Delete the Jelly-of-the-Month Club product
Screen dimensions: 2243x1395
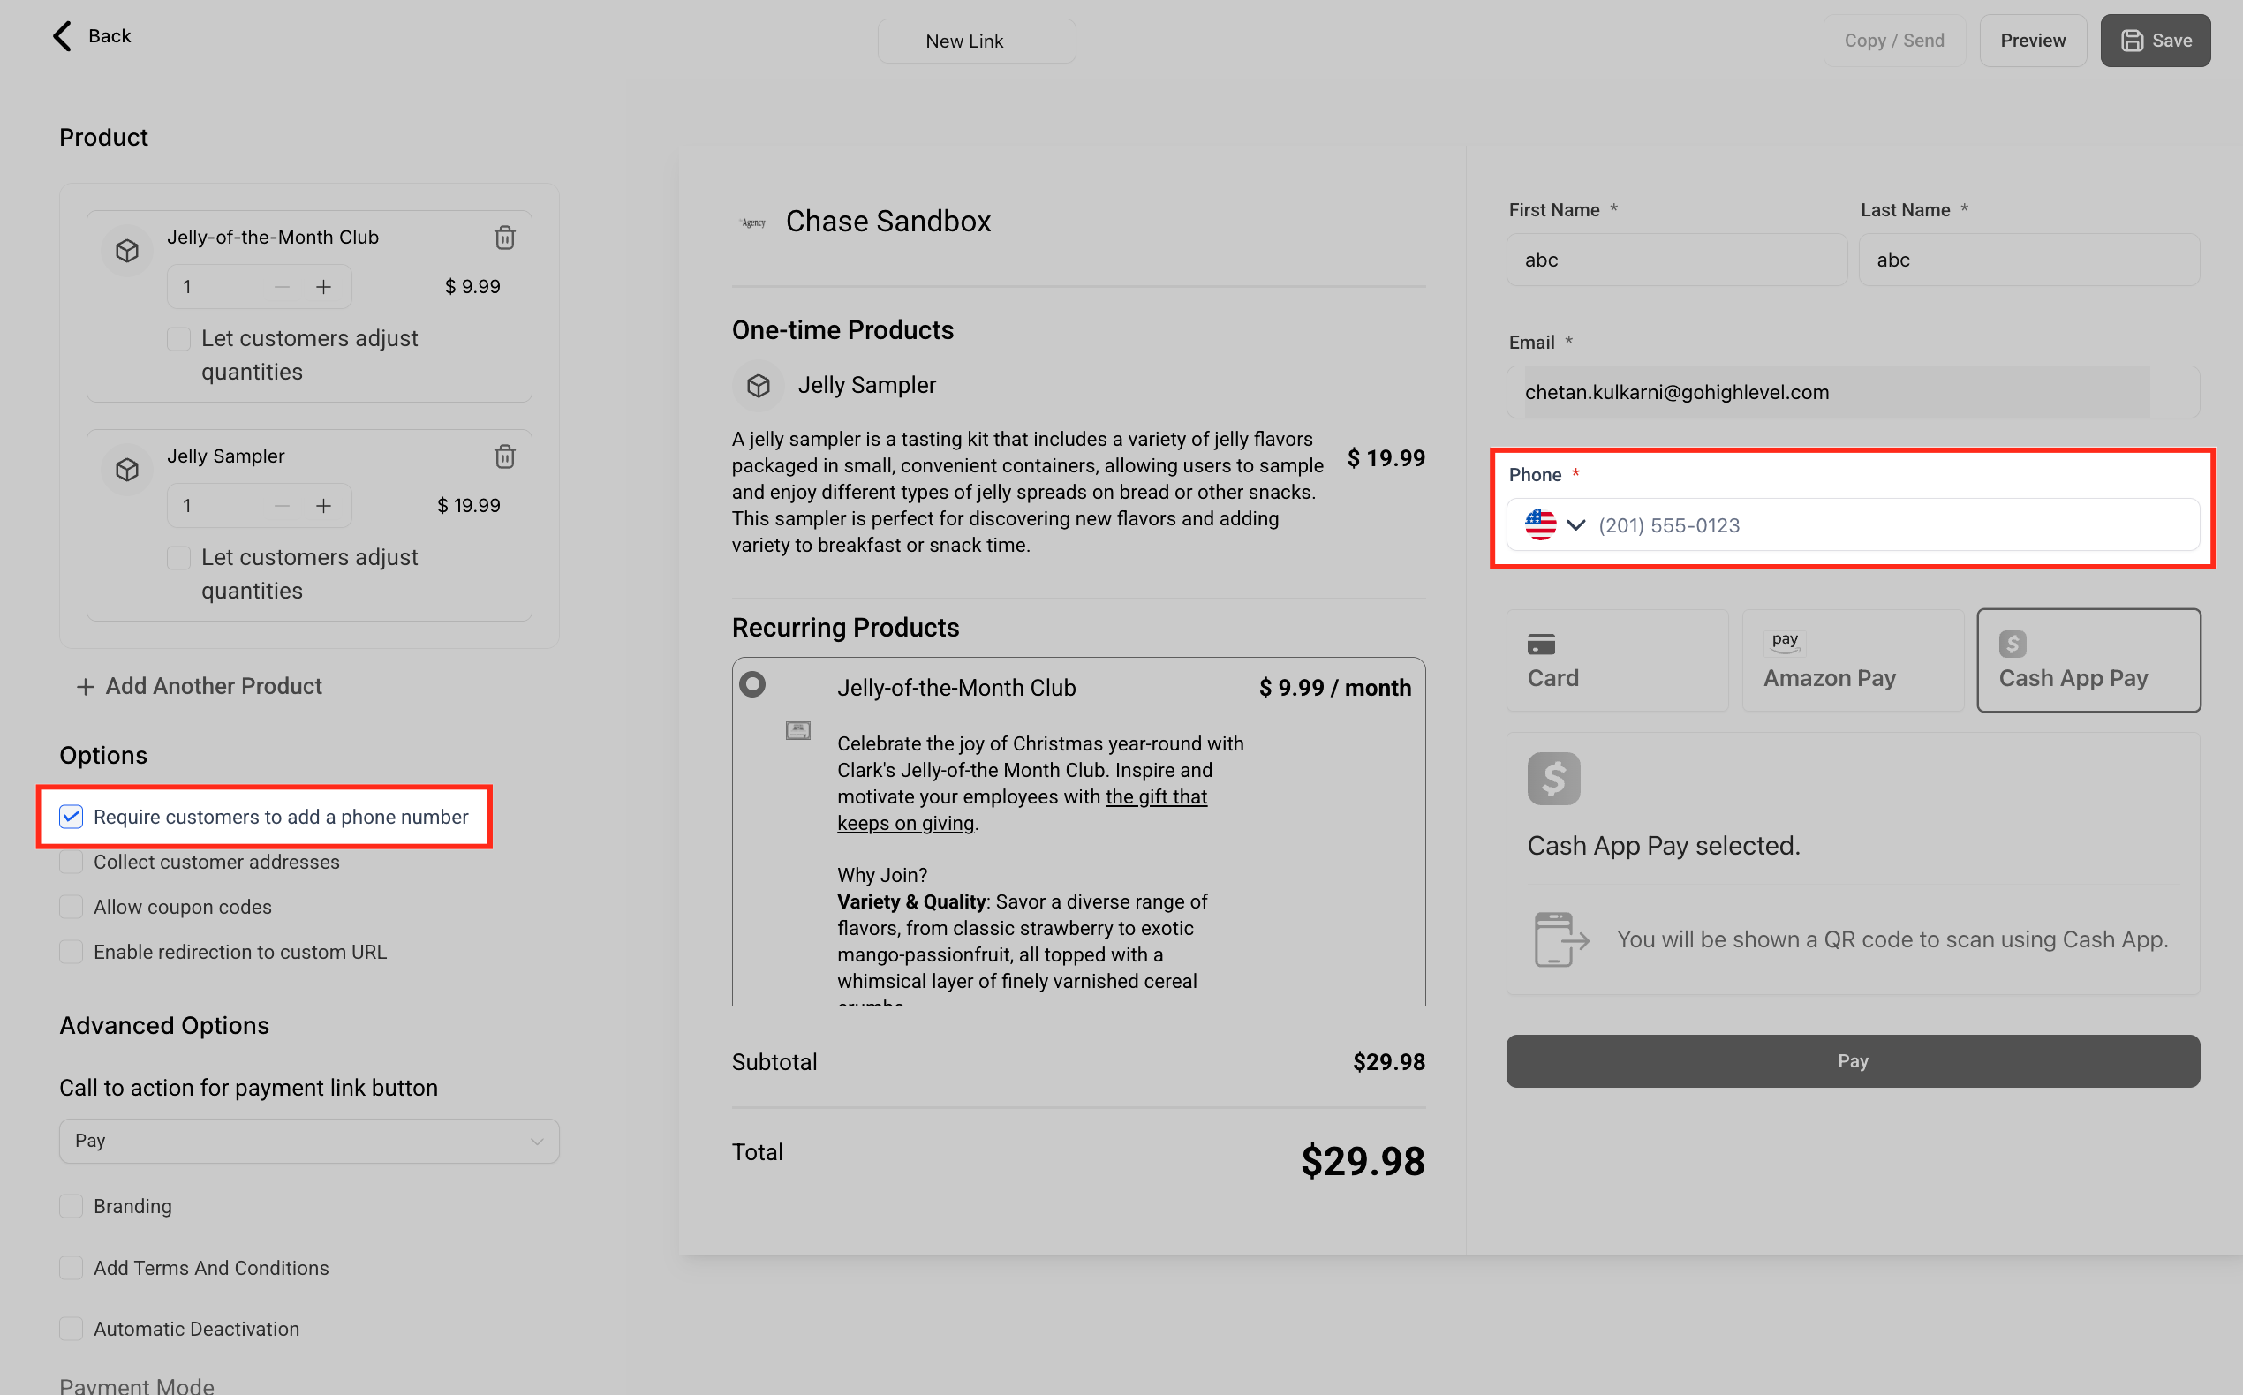coord(503,238)
